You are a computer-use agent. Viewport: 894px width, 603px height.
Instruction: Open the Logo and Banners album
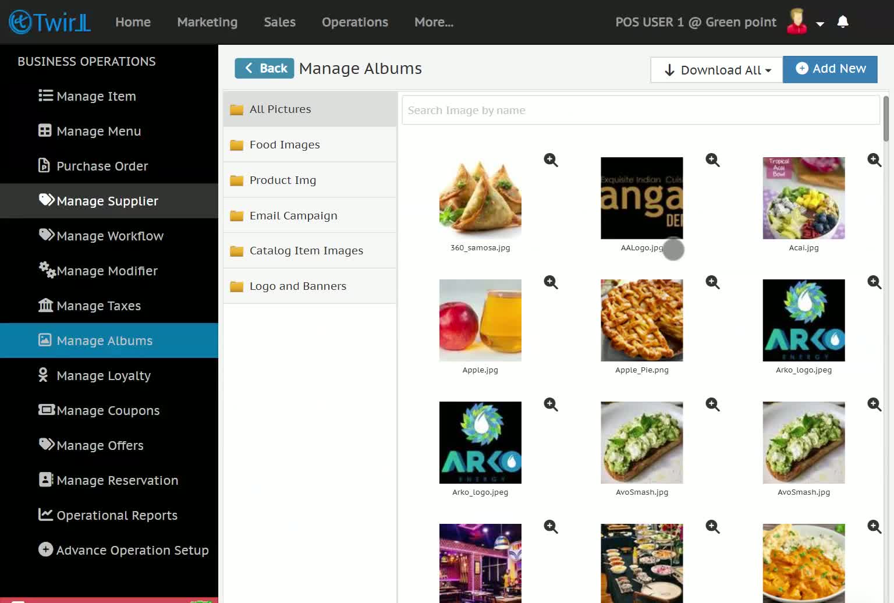pos(310,286)
